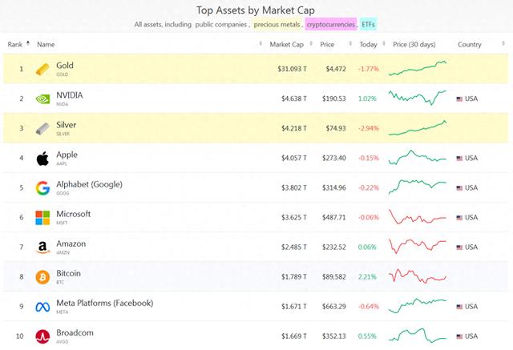Toggle the ETFs filter
513x350 pixels.
point(368,25)
